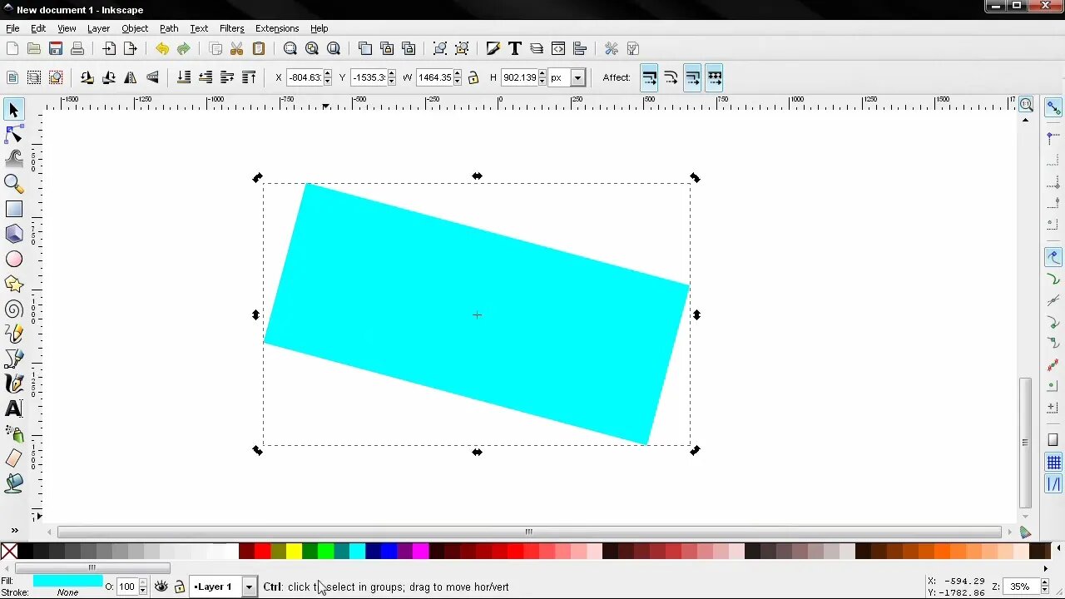Cut selection with scissors icon
The image size is (1065, 599).
pos(237,49)
